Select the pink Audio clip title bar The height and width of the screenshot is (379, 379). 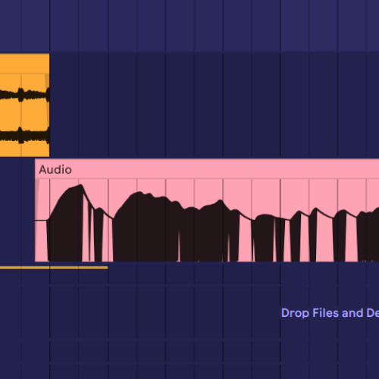pyautogui.click(x=207, y=169)
